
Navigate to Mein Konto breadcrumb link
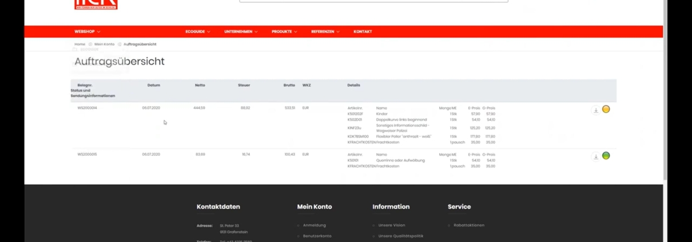tap(104, 44)
